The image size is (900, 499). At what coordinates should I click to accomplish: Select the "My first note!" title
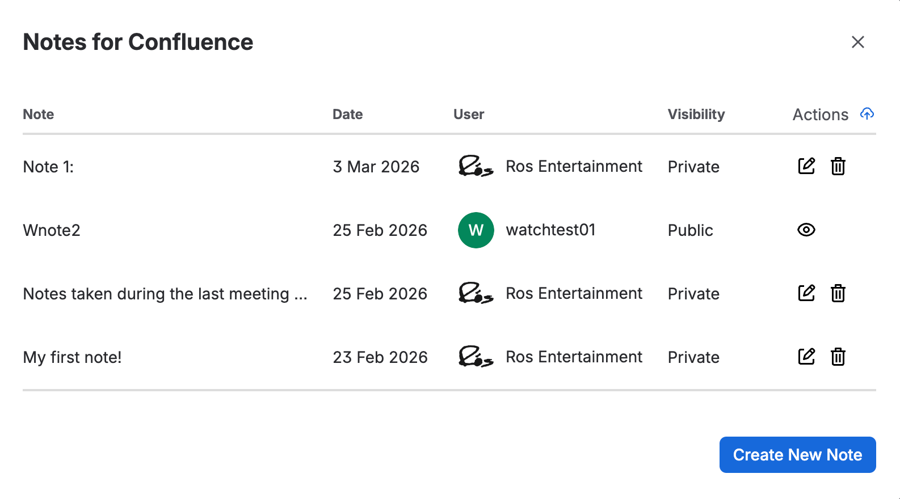[72, 357]
